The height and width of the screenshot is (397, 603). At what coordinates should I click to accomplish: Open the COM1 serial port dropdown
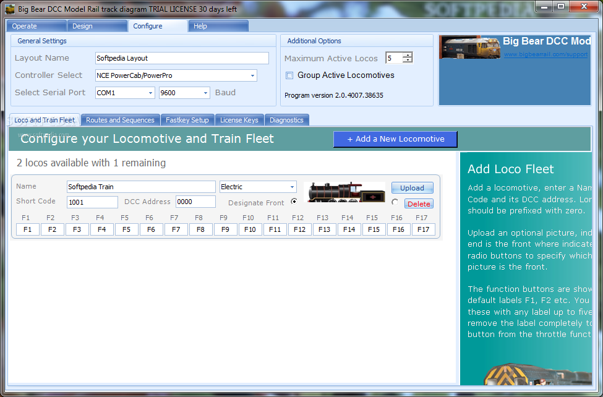click(150, 93)
